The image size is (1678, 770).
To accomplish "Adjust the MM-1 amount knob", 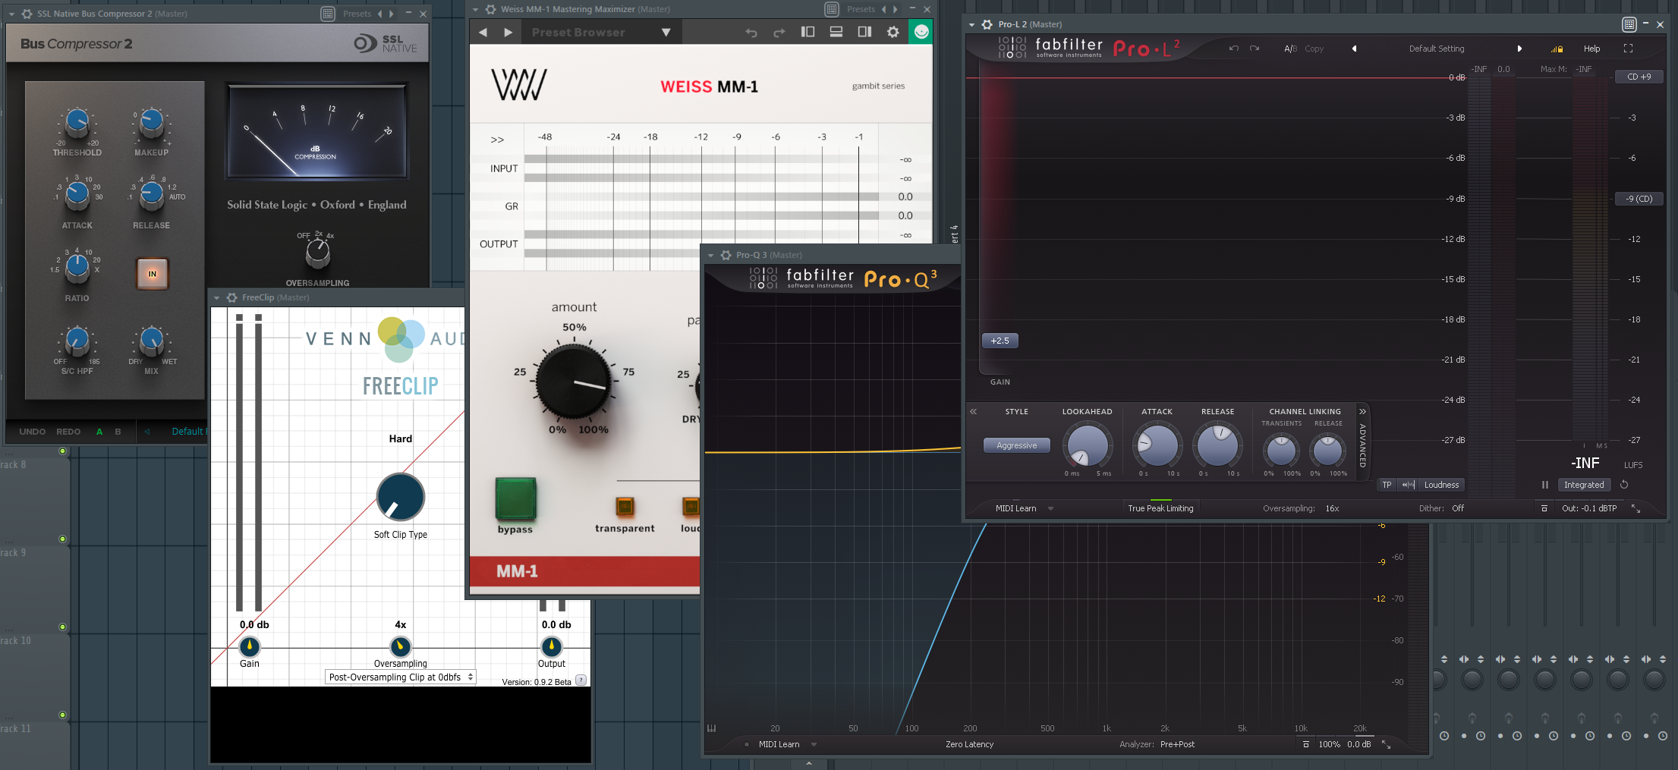I will coord(574,381).
